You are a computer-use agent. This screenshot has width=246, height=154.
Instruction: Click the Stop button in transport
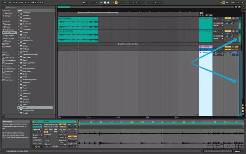coord(105,2)
